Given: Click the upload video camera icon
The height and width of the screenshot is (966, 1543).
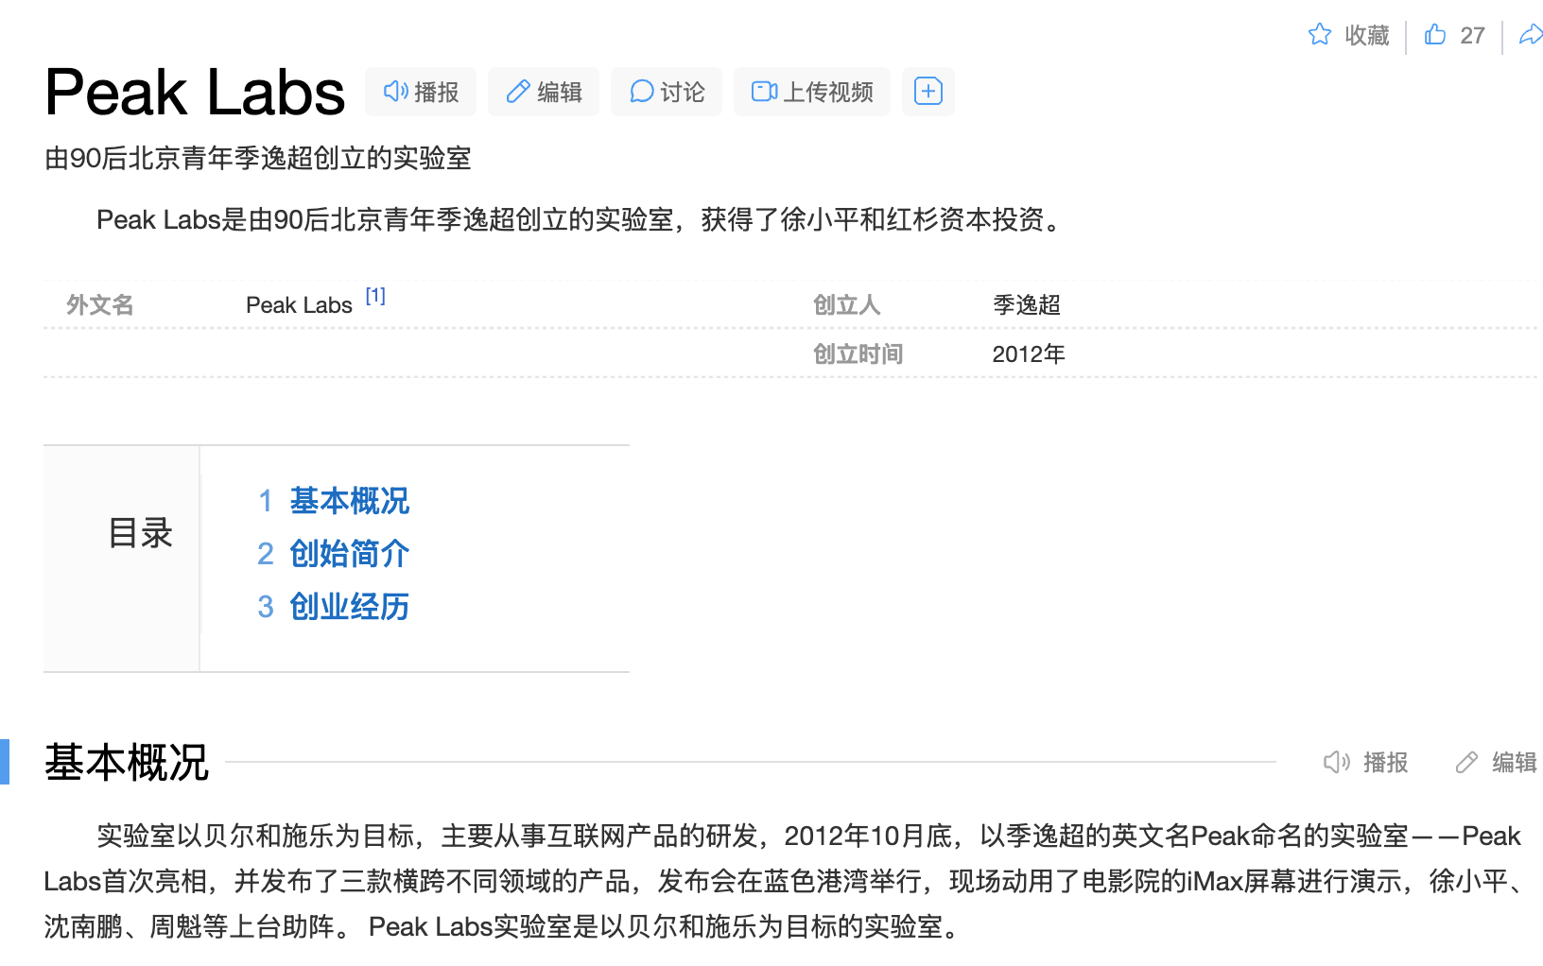Looking at the screenshot, I should pos(764,92).
